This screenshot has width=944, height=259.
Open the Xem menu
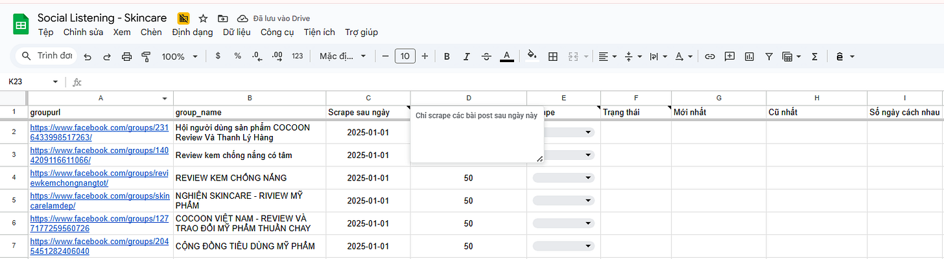tap(122, 32)
